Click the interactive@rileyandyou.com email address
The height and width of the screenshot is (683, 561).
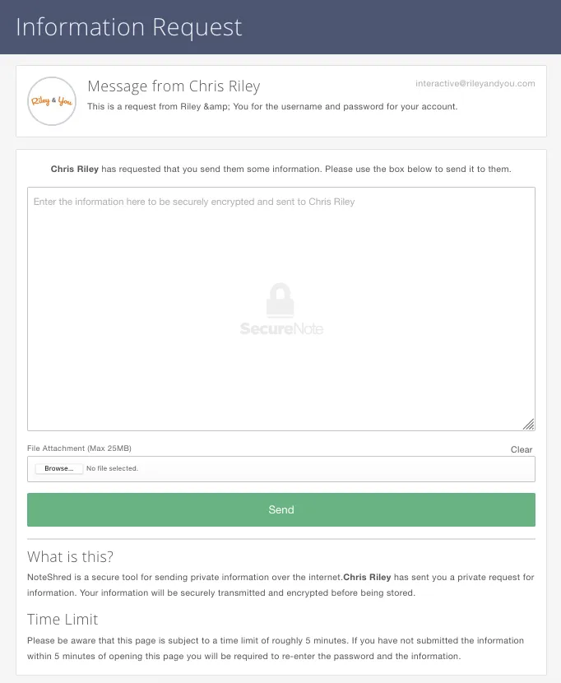475,84
